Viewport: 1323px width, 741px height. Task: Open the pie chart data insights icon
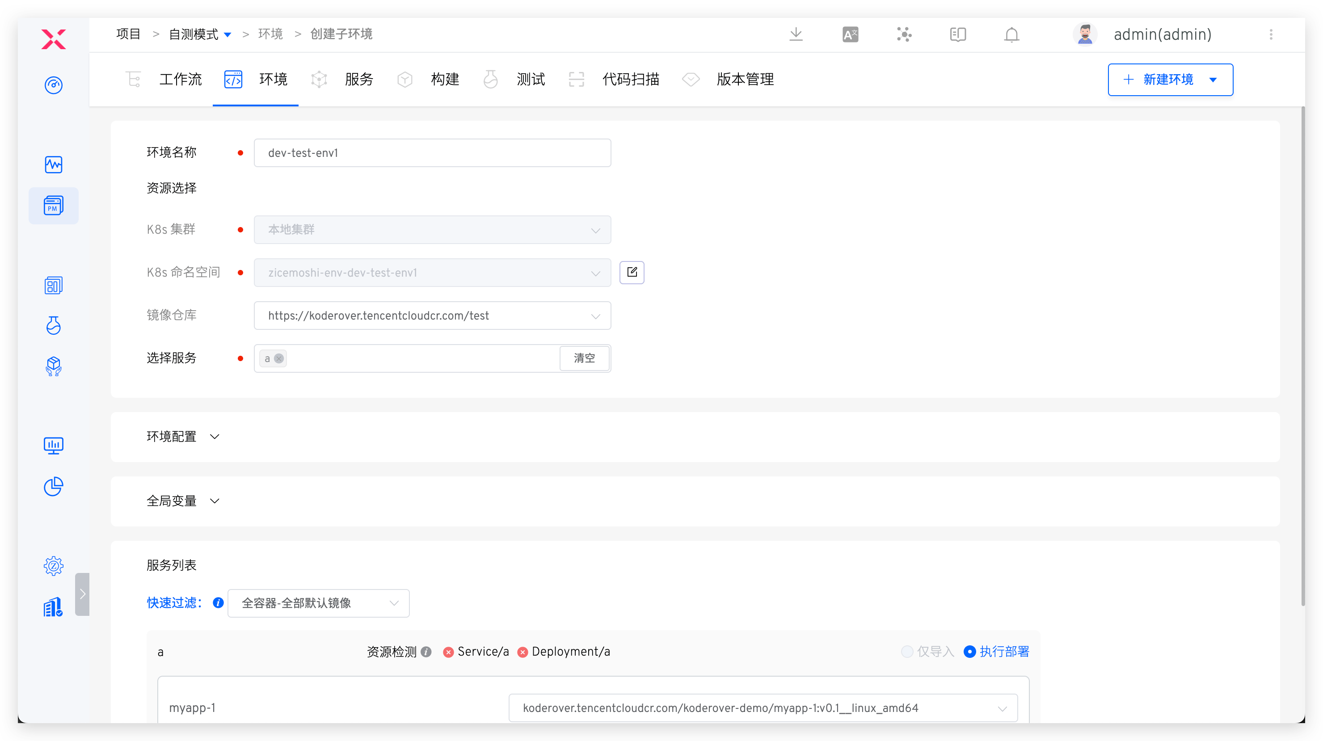tap(54, 486)
